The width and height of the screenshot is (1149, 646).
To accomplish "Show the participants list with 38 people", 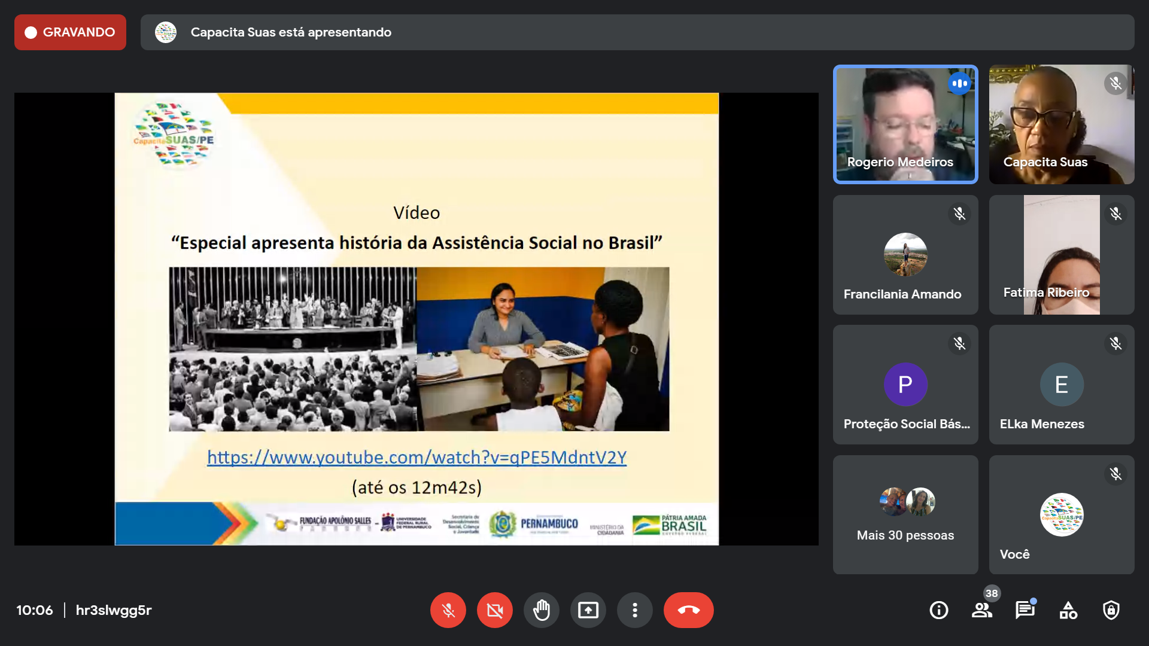I will (981, 610).
